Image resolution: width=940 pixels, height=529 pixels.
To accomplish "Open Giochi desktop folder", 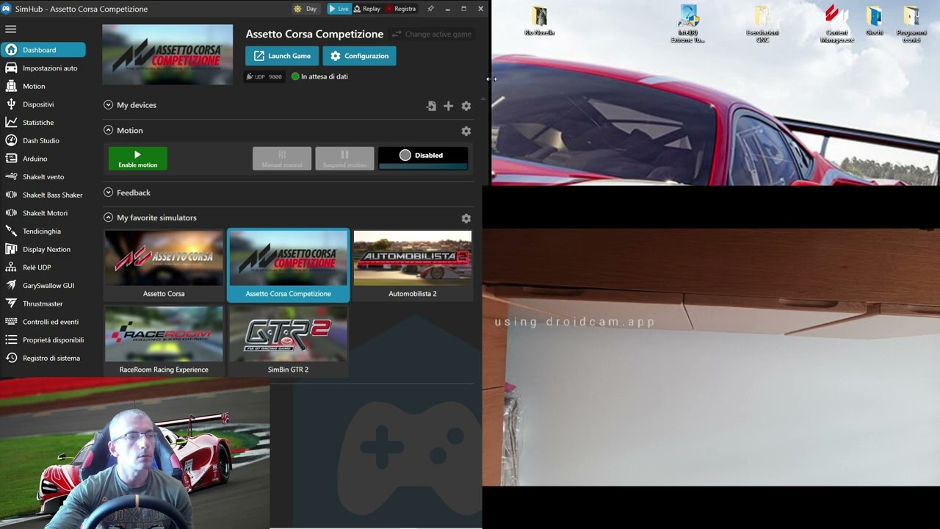I will [x=874, y=21].
